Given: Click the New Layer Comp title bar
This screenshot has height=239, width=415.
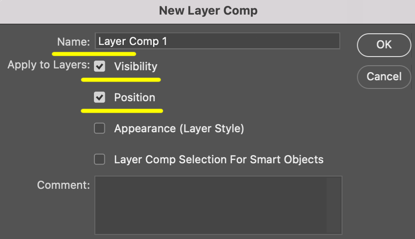Looking at the screenshot, I should pyautogui.click(x=207, y=11).
